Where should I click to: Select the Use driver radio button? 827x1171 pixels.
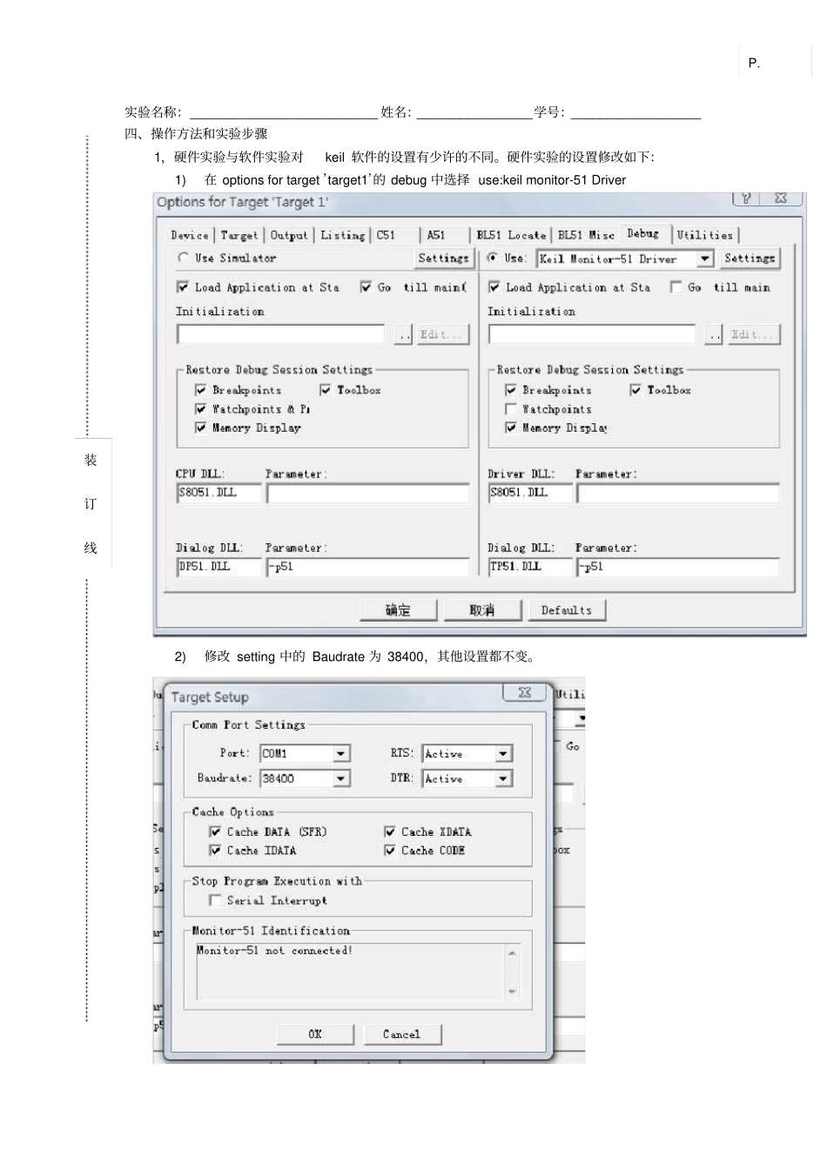pos(494,258)
